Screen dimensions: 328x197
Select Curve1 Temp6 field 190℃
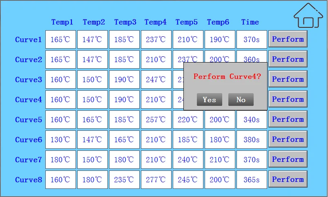point(220,39)
